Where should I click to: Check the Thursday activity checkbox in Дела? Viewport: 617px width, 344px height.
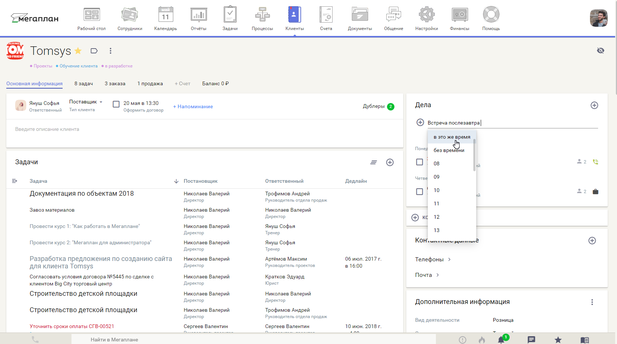pos(420,192)
